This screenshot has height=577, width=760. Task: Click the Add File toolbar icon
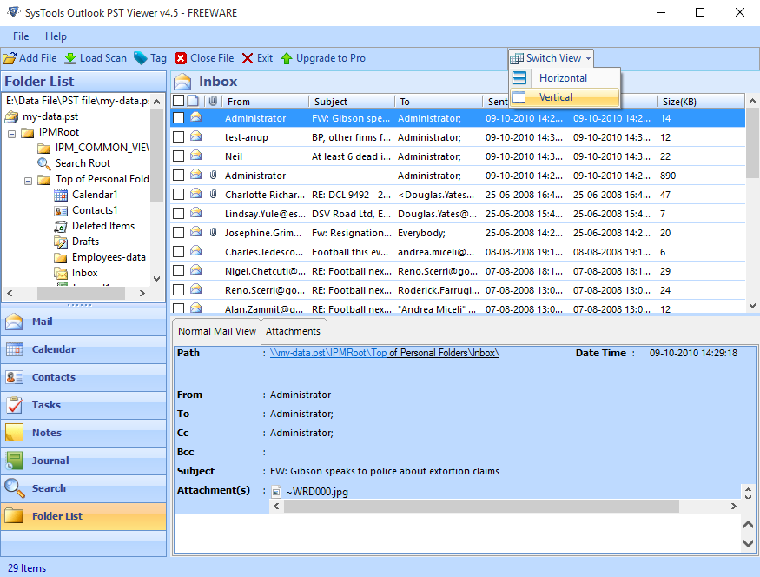click(10, 59)
